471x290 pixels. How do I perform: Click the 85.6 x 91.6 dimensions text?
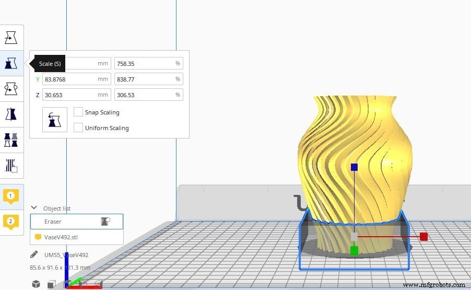coord(60,268)
